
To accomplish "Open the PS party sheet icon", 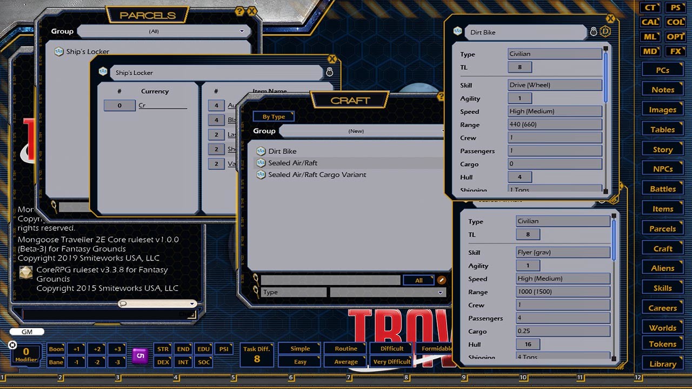I will click(676, 8).
